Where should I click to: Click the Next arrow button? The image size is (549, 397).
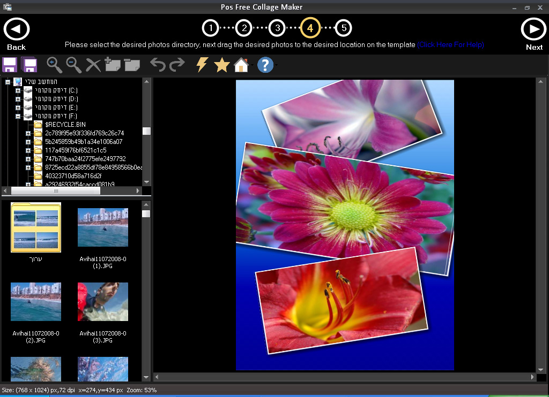pyautogui.click(x=533, y=29)
